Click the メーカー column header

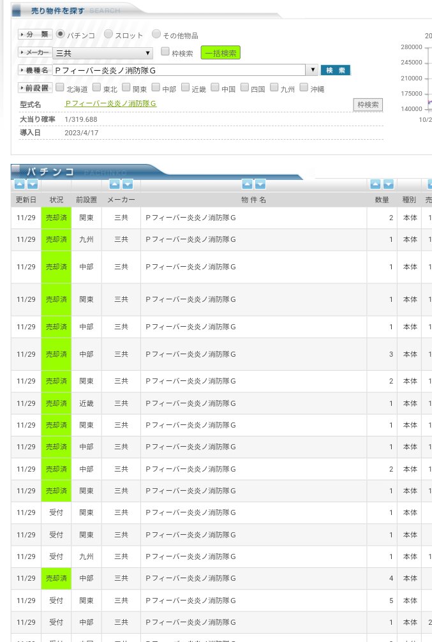click(121, 200)
